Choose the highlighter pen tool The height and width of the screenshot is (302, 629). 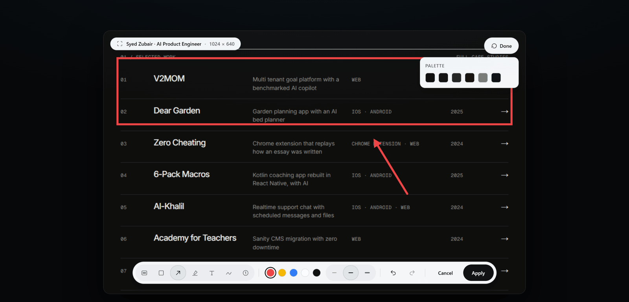(195, 273)
